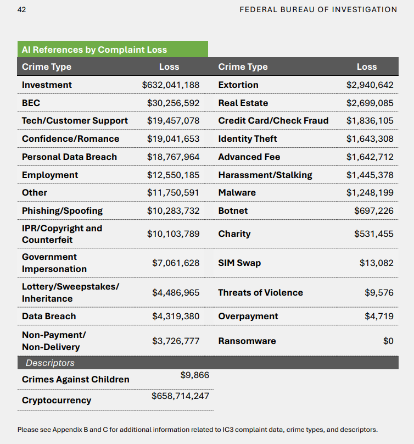Click the IPR/Copyright and Counterfeit label
414x444 pixels.
pyautogui.click(x=62, y=234)
